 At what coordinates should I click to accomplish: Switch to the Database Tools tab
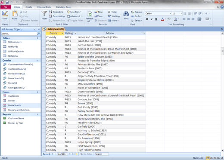click(63, 7)
